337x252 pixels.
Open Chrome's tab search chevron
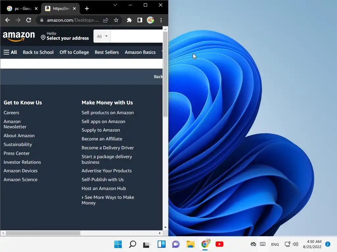point(115,5)
